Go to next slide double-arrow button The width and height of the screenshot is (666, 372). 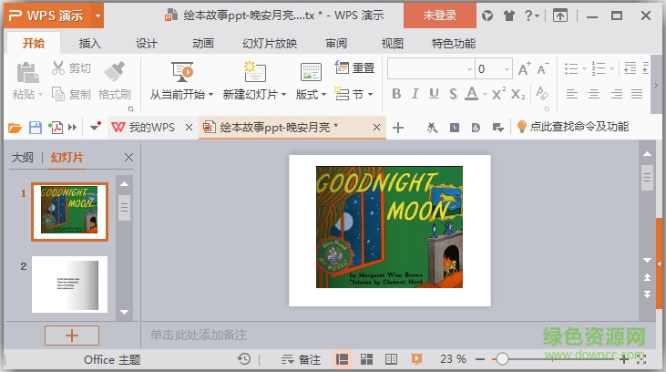[647, 294]
